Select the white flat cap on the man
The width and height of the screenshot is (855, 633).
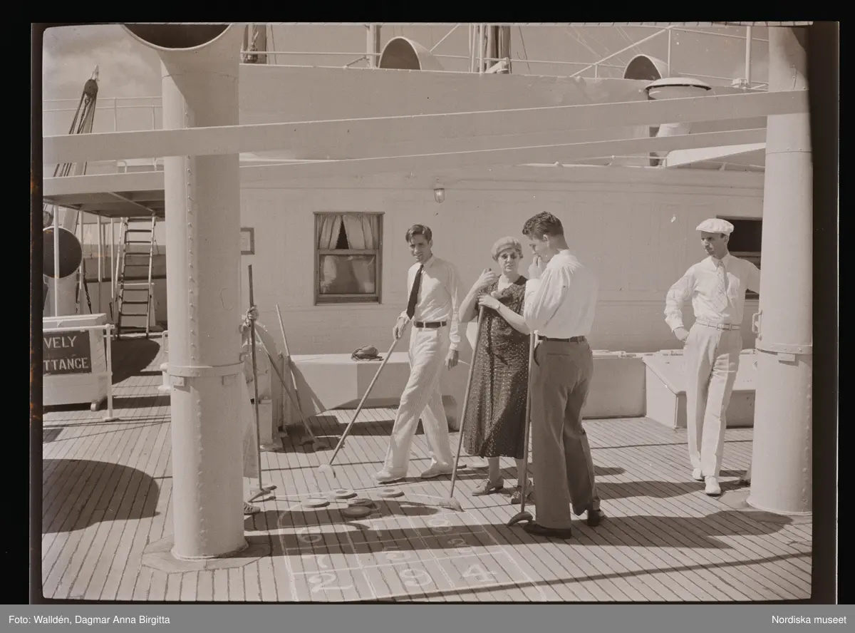[715, 226]
